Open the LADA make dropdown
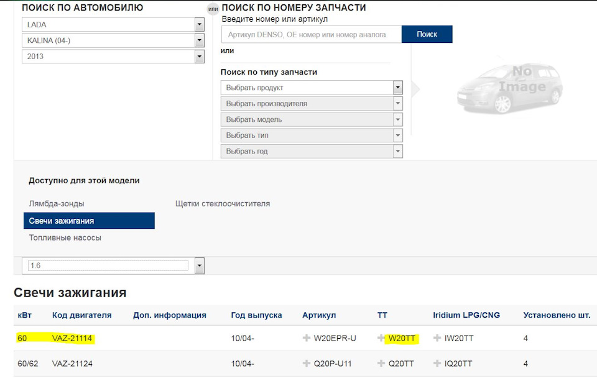 coord(199,25)
